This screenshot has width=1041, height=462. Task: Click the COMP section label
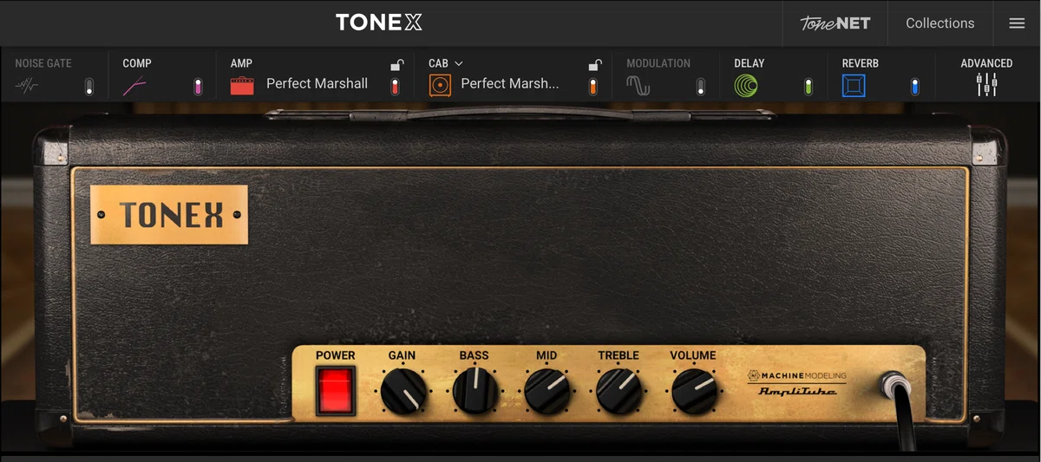(137, 63)
